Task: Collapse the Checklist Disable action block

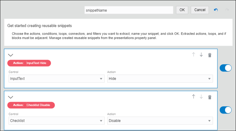Action: [x=11, y=97]
